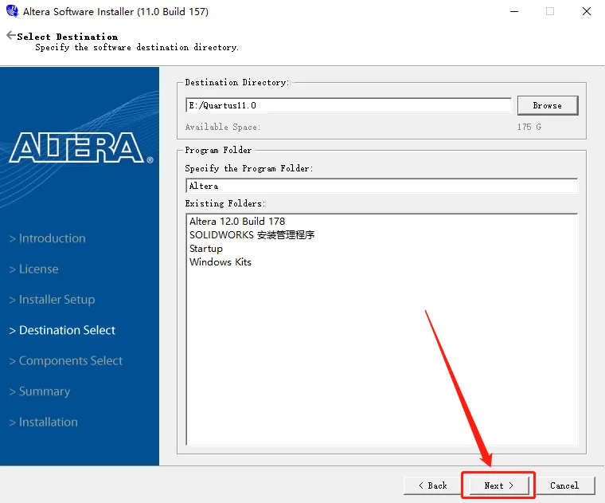This screenshot has width=605, height=503.
Task: Click the Next button
Action: [499, 485]
